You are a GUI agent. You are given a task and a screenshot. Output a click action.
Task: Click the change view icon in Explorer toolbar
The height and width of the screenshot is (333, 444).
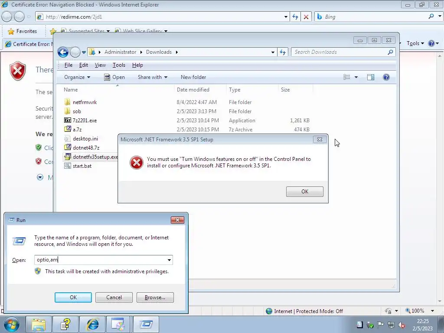tap(346, 77)
